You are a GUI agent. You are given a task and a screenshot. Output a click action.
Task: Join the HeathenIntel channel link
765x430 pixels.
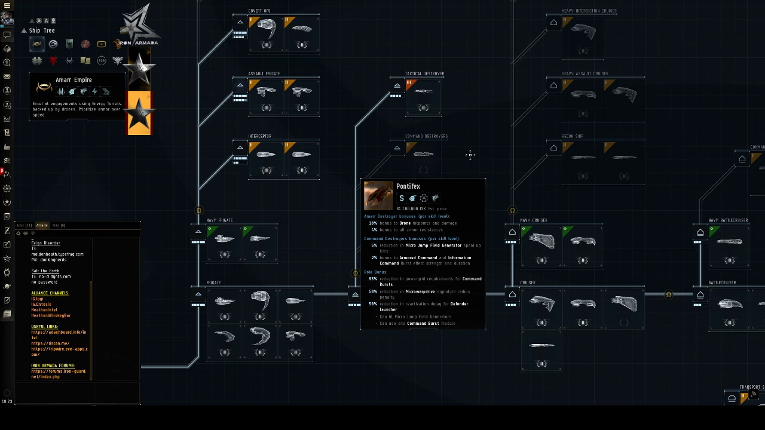(x=44, y=310)
